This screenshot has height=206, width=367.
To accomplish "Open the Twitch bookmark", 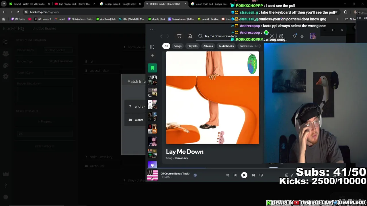I will point(18,19).
